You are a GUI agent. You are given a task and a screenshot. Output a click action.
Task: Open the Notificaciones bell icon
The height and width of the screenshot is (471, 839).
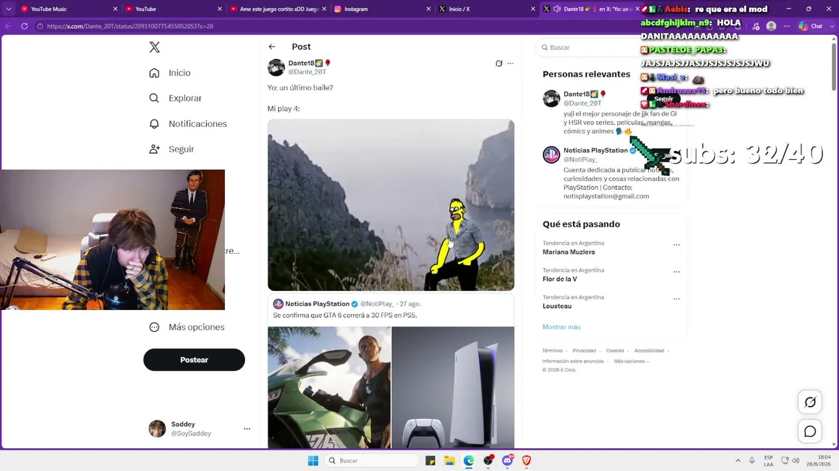pyautogui.click(x=154, y=124)
